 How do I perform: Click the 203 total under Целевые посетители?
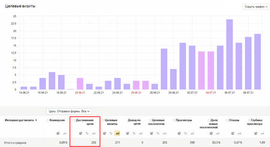165,142
